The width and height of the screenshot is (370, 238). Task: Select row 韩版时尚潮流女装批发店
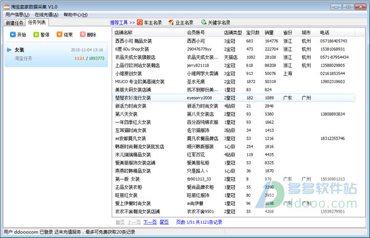pyautogui.click(x=234, y=146)
